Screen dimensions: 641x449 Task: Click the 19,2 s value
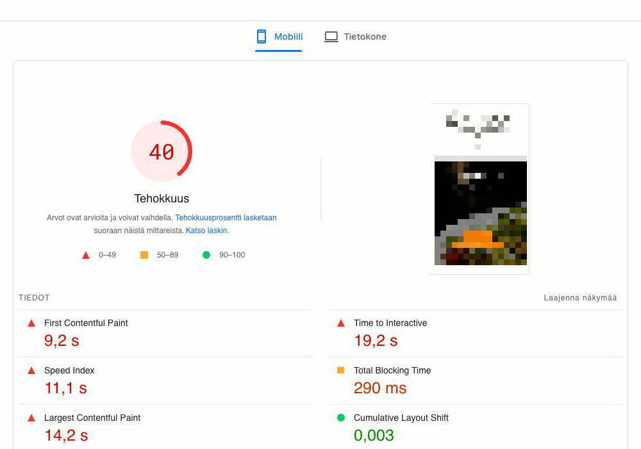[376, 341]
